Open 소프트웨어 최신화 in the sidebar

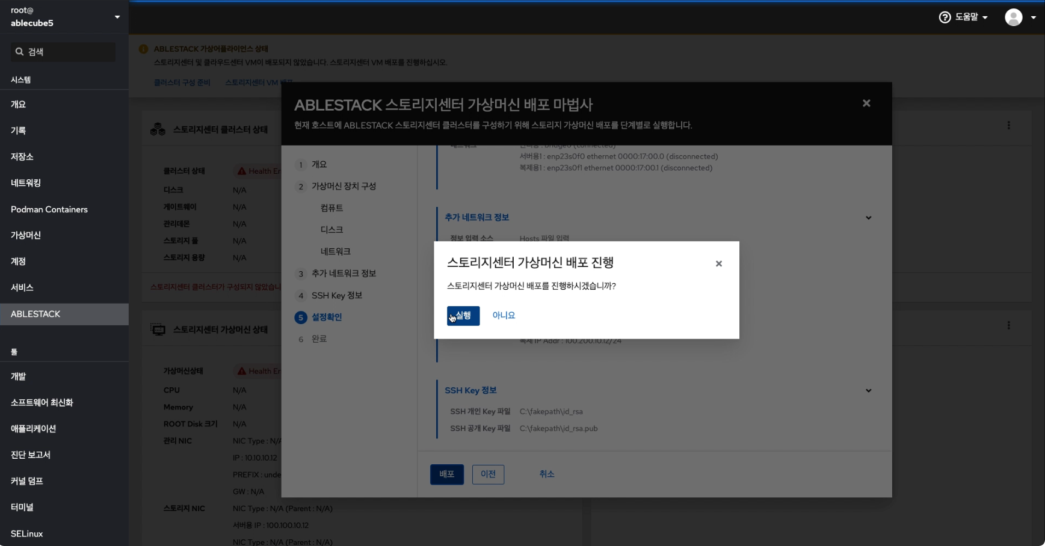click(64, 402)
